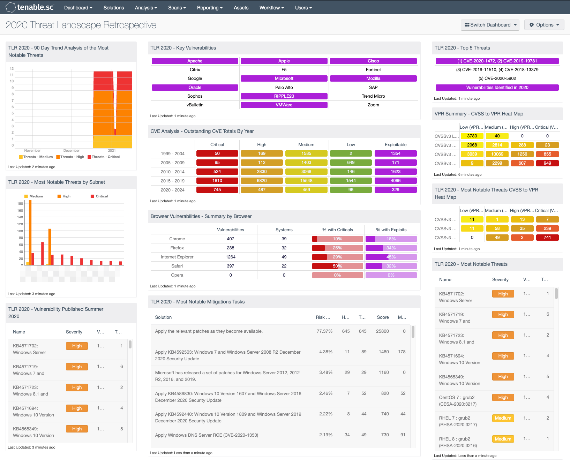Click heat map cell 3780
570x474 pixels.
472,136
